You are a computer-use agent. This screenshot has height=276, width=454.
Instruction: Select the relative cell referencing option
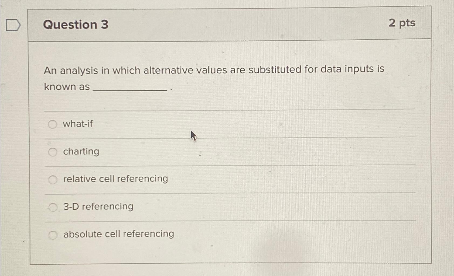53,179
